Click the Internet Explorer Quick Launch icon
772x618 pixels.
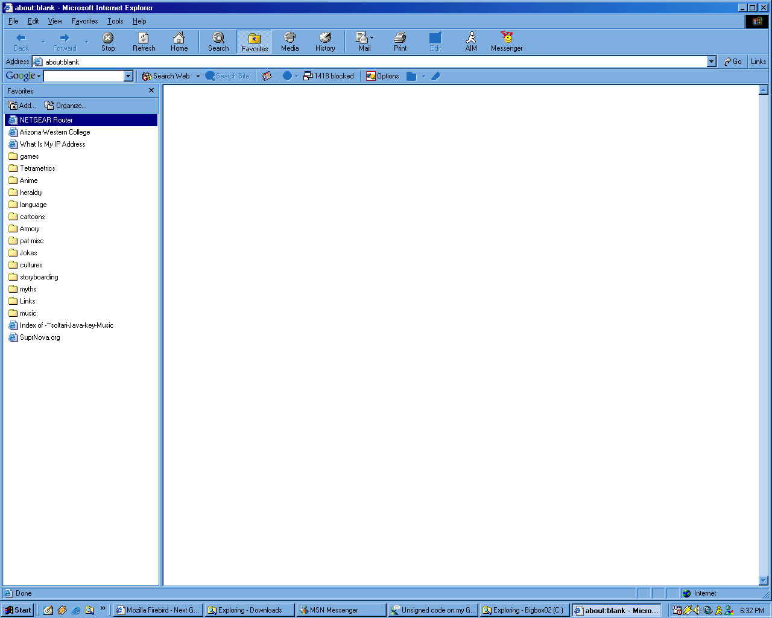[76, 610]
